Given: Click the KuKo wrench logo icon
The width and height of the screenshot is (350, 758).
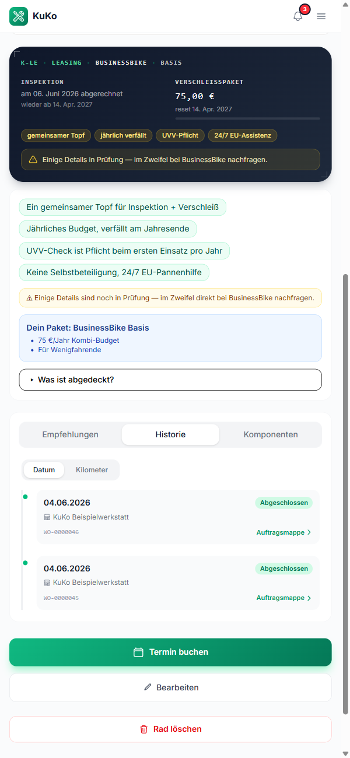Looking at the screenshot, I should click(x=19, y=16).
